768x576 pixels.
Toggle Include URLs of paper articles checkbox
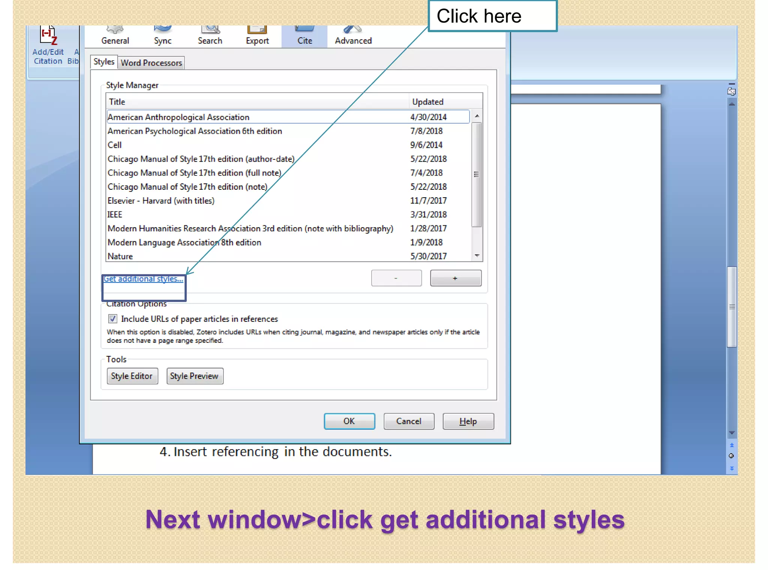pyautogui.click(x=112, y=319)
